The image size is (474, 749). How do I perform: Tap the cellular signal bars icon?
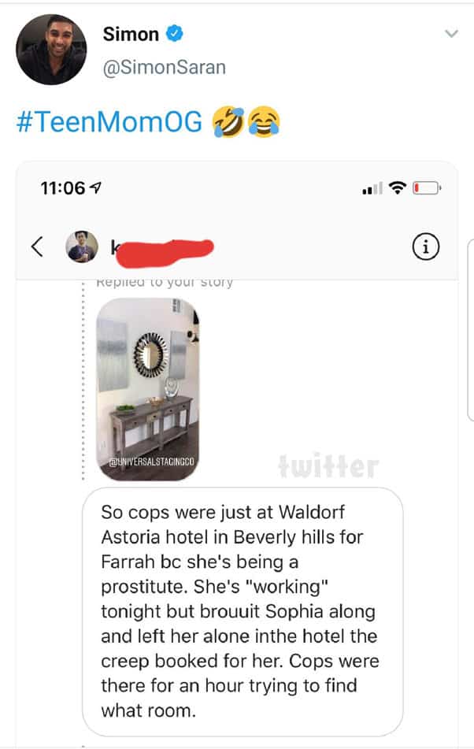coord(372,188)
